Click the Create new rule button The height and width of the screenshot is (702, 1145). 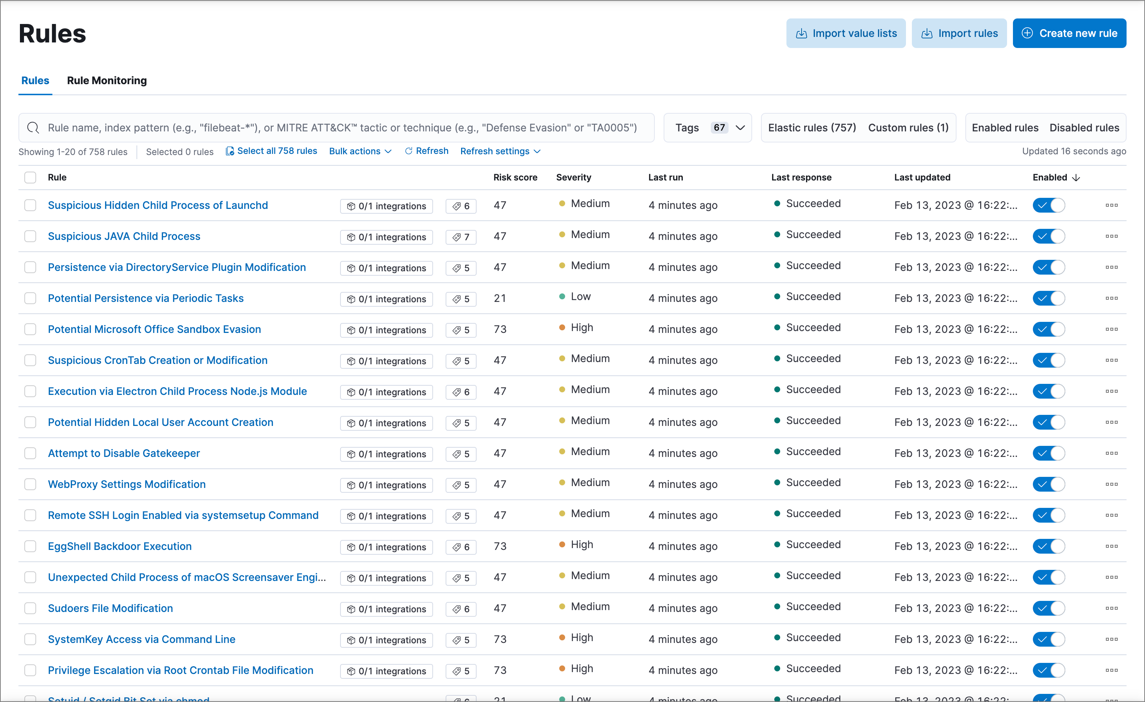(1069, 34)
